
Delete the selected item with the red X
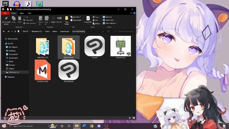[53, 20]
